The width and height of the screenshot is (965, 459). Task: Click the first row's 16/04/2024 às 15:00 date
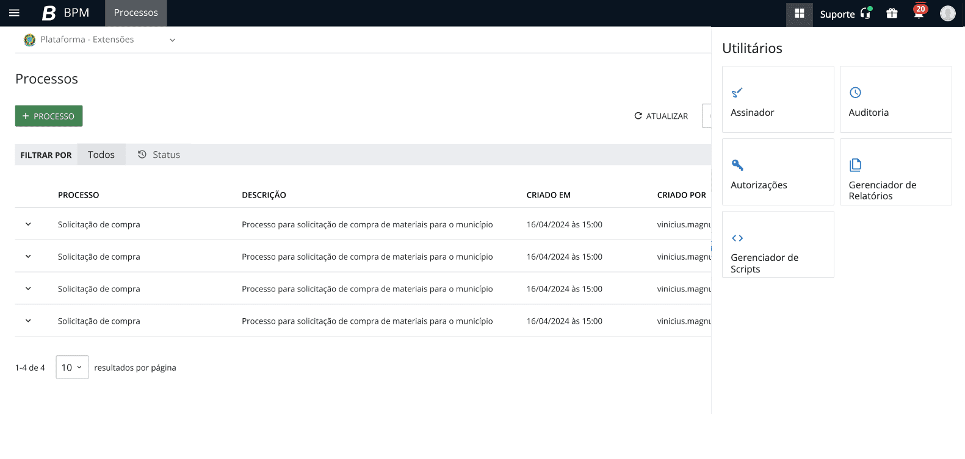[x=564, y=224]
